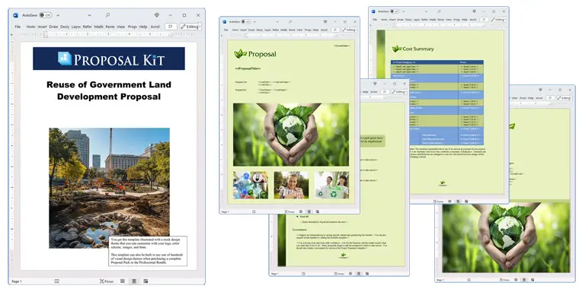579x289 pixels.
Task: Click the display settings status icon in the Reuse of Government Land window
Action: 57,281
